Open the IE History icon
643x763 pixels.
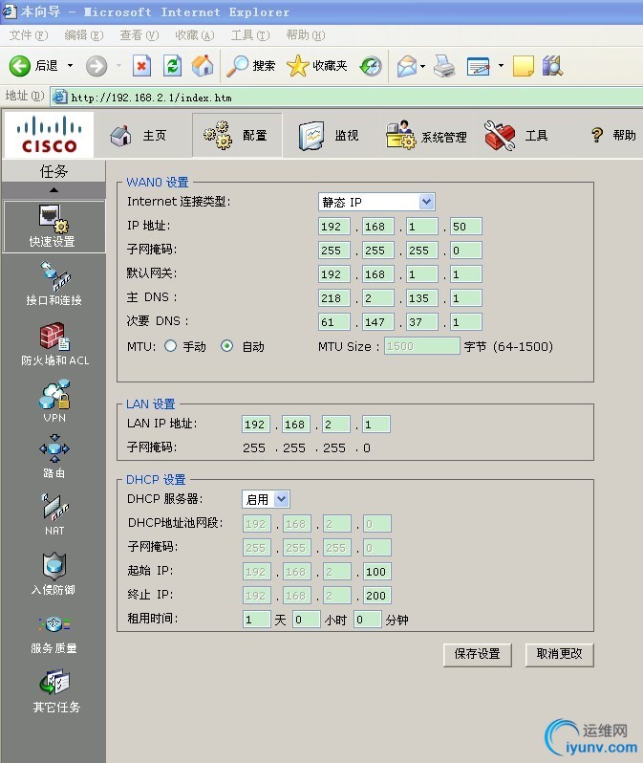pos(371,66)
